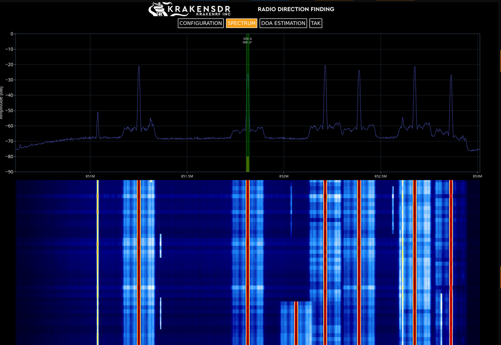Screen dimensions: 501x345
Task: Select the green VFO-0 marker band
Action: click(247, 100)
